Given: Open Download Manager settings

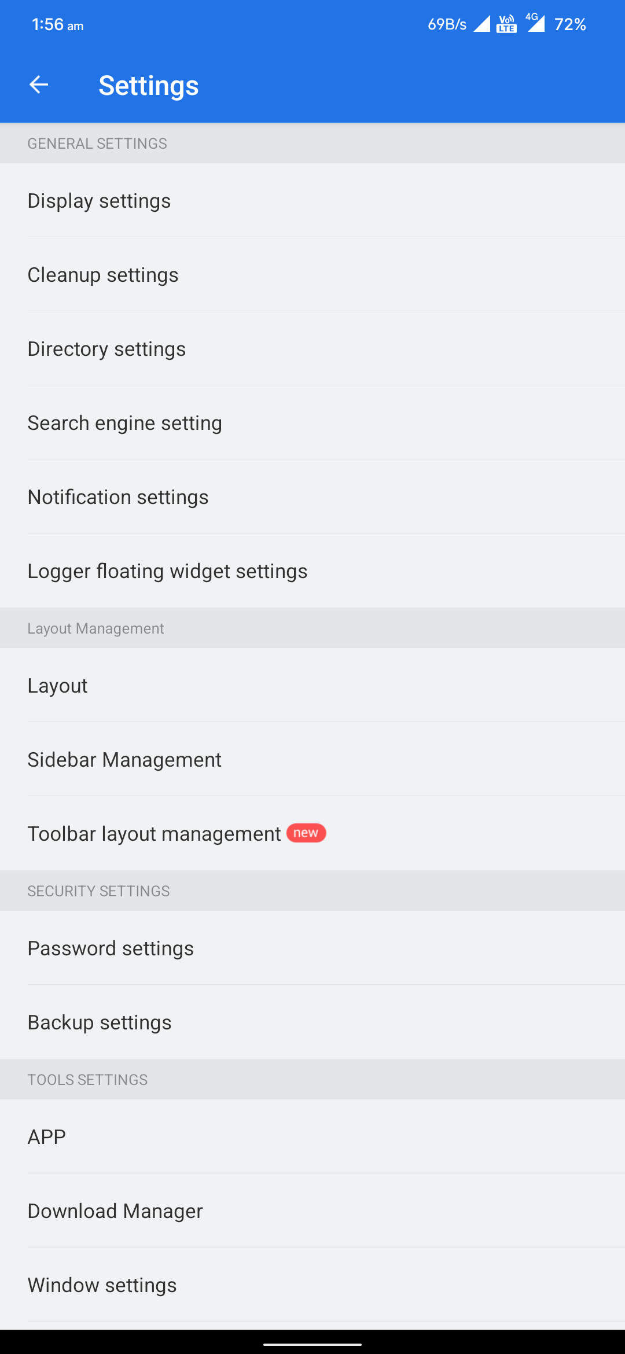Looking at the screenshot, I should click(x=312, y=1210).
